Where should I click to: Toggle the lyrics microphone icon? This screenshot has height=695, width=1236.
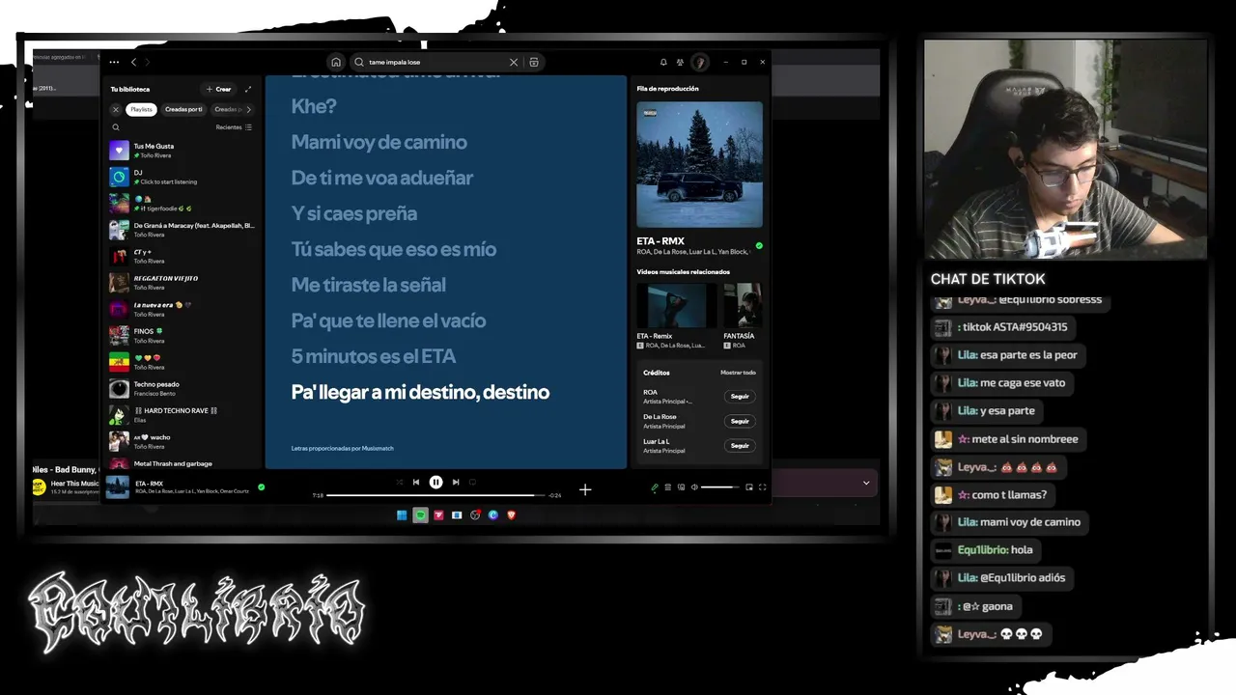[654, 487]
